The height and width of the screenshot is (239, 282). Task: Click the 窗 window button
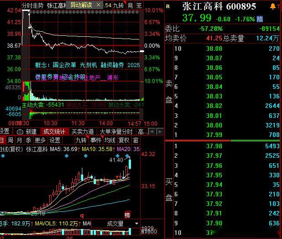point(136,140)
